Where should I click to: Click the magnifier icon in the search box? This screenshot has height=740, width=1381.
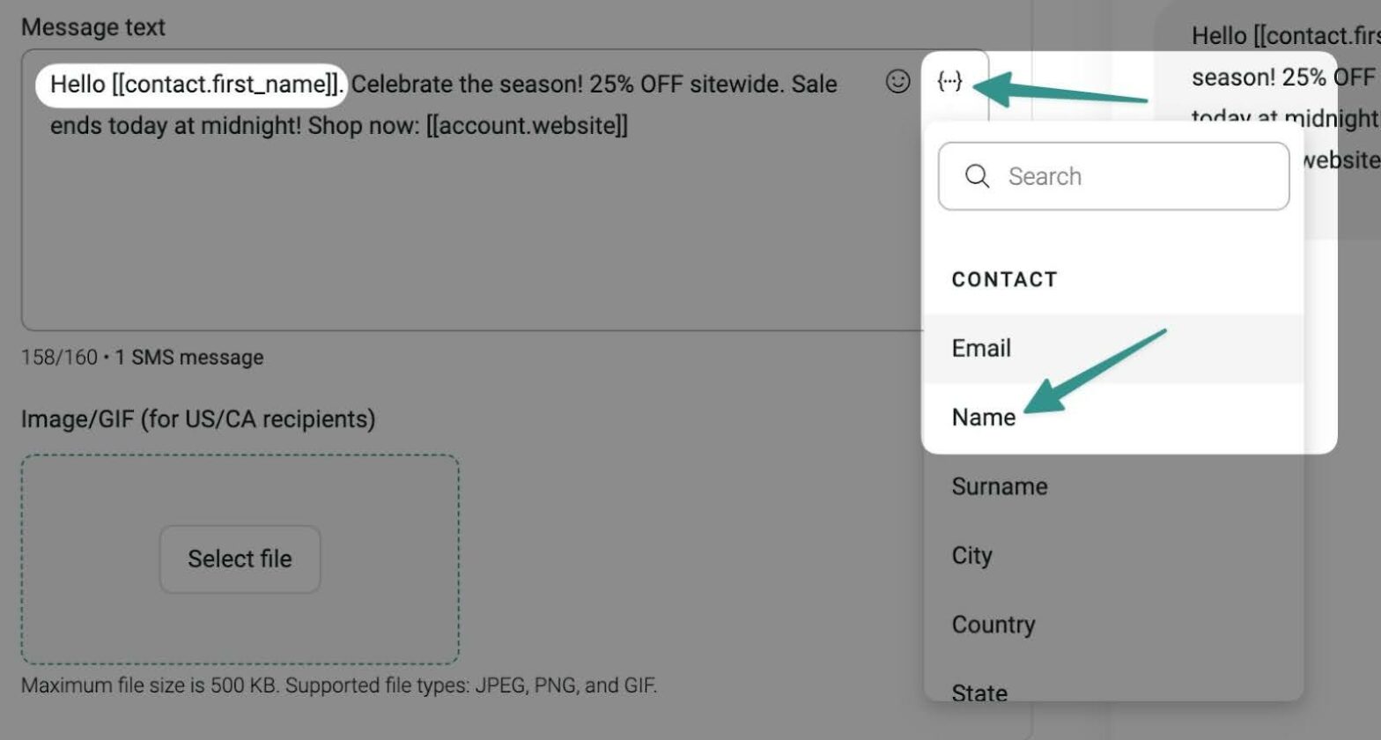click(978, 176)
